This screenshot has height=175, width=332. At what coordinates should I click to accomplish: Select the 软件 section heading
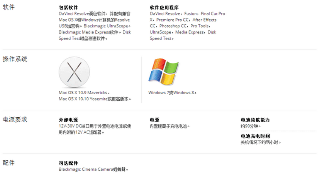pos(8,7)
